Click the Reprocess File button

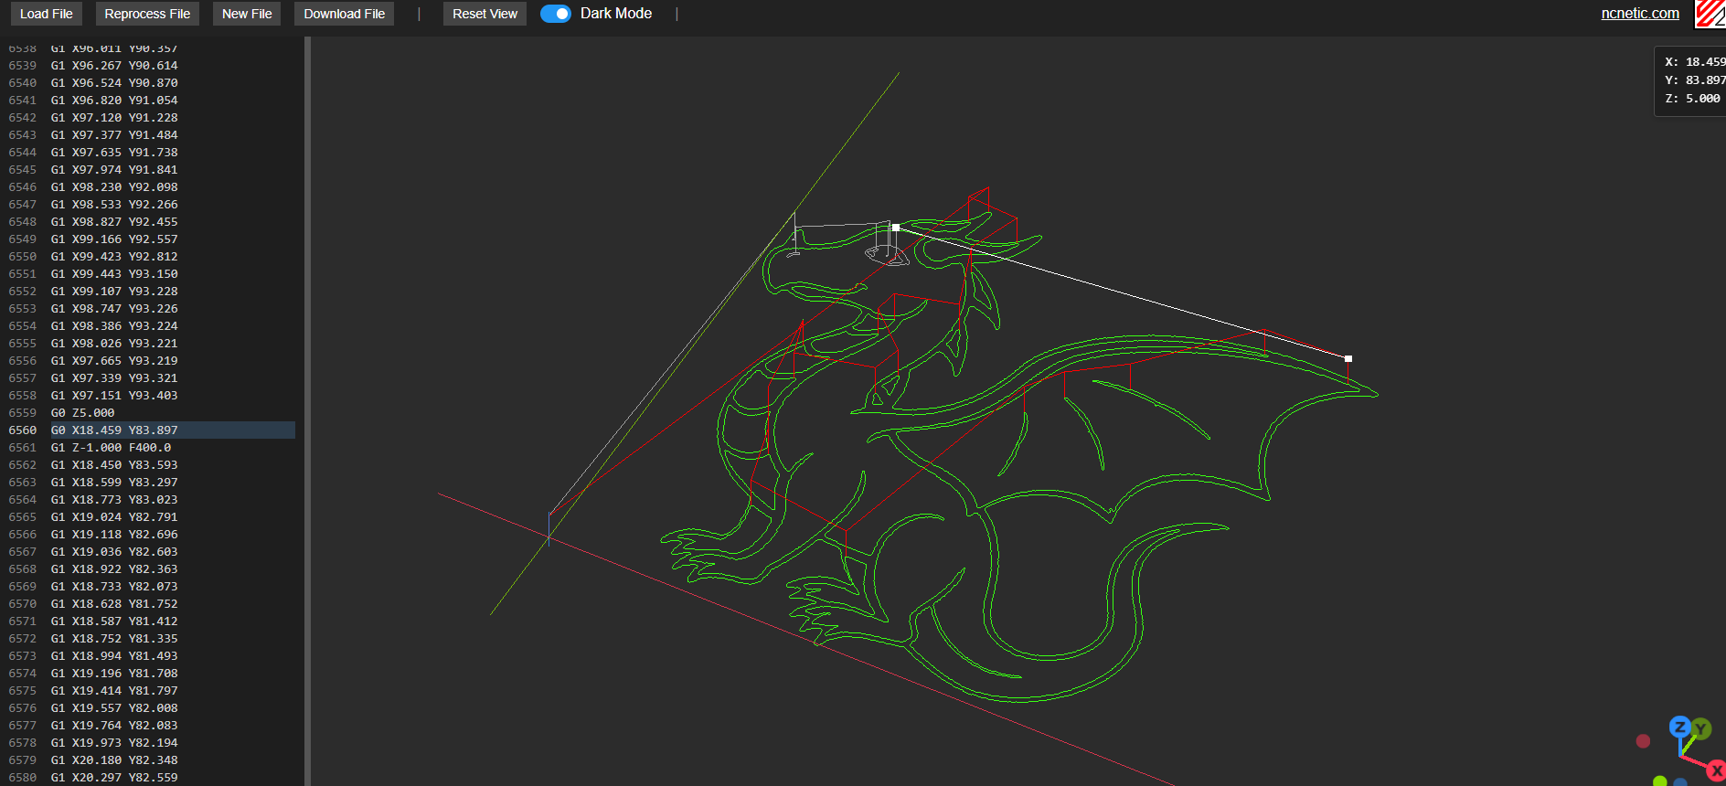click(147, 14)
